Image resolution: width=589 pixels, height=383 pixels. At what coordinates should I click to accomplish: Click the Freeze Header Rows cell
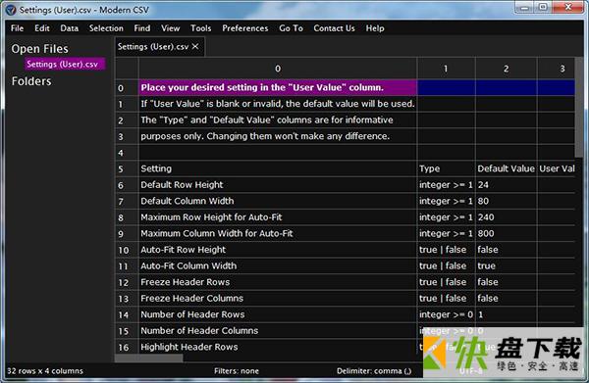(x=278, y=282)
